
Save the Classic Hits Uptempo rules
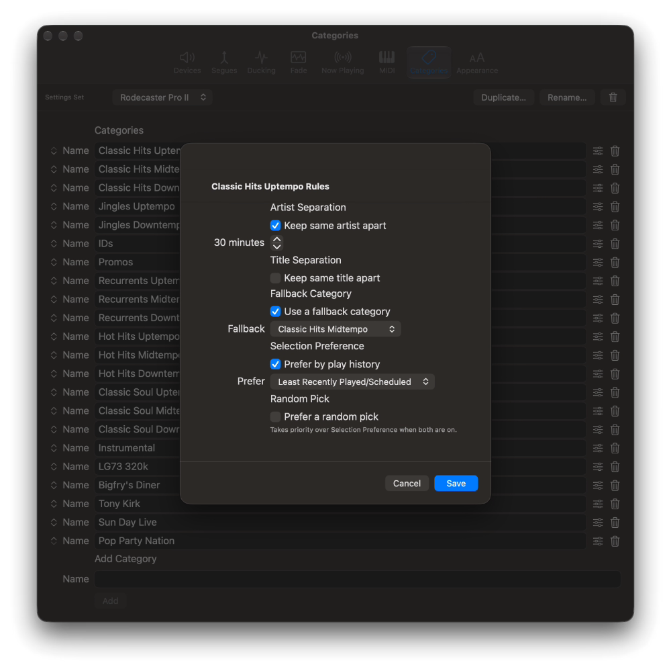click(x=456, y=484)
